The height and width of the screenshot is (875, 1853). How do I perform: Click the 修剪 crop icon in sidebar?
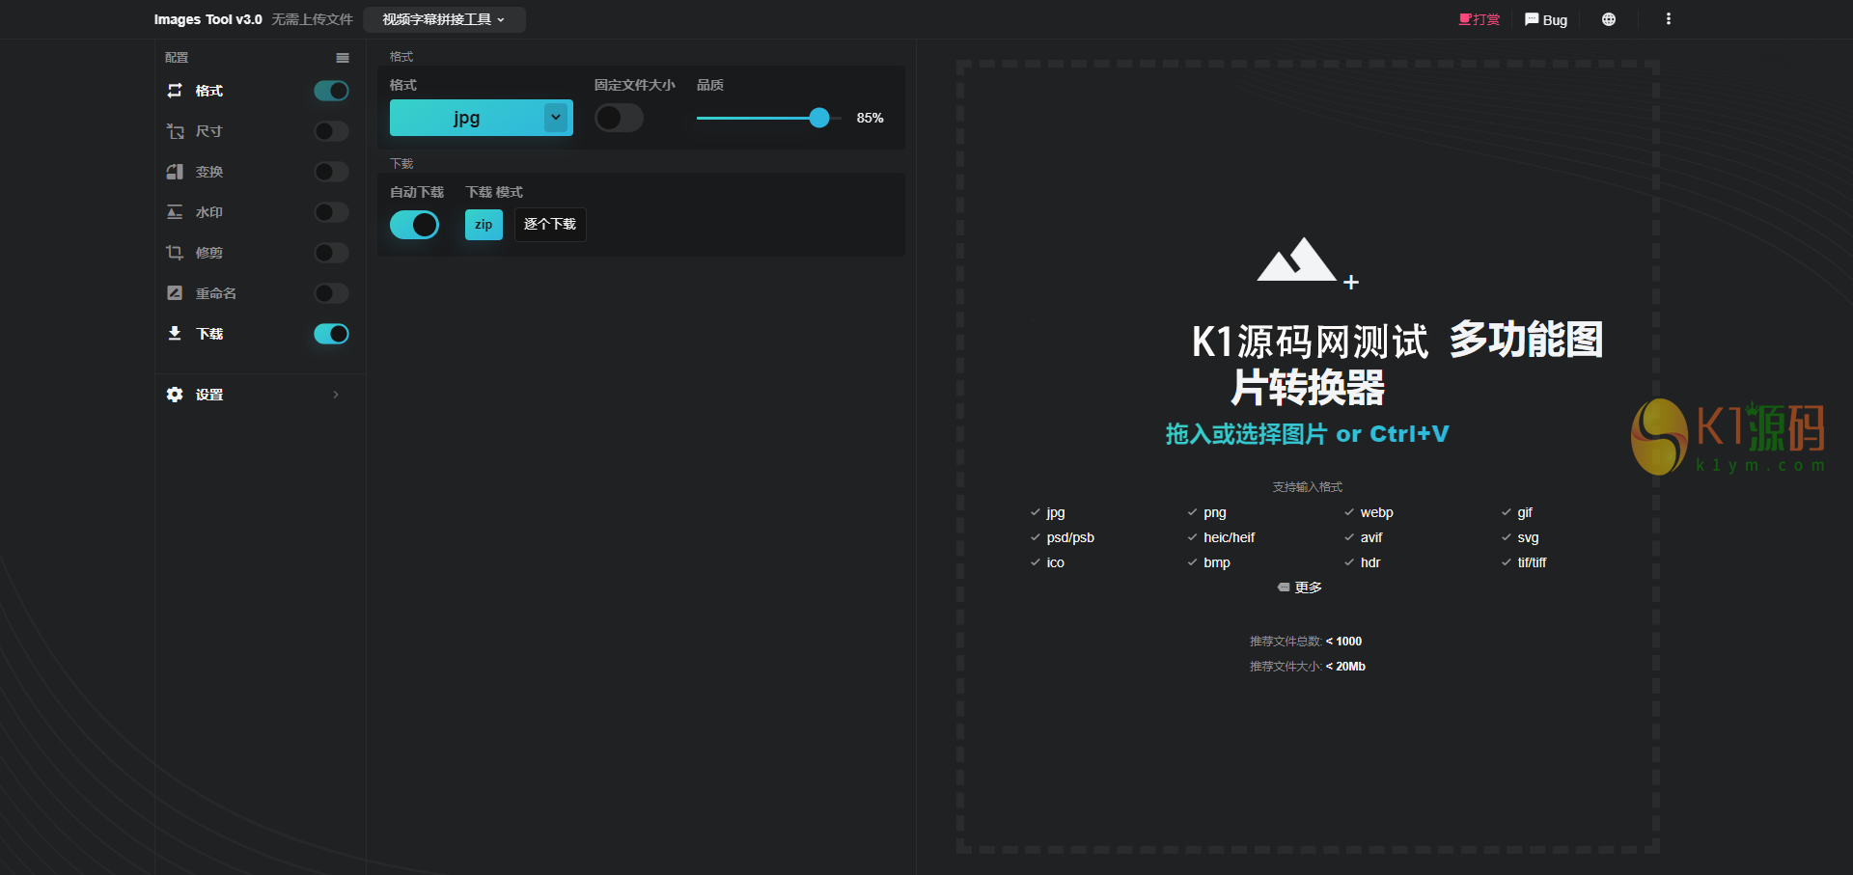pos(175,253)
